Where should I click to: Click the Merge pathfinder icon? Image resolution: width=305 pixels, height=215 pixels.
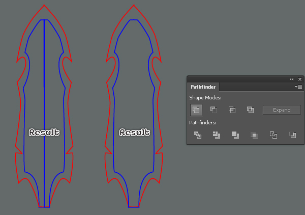[235, 135]
